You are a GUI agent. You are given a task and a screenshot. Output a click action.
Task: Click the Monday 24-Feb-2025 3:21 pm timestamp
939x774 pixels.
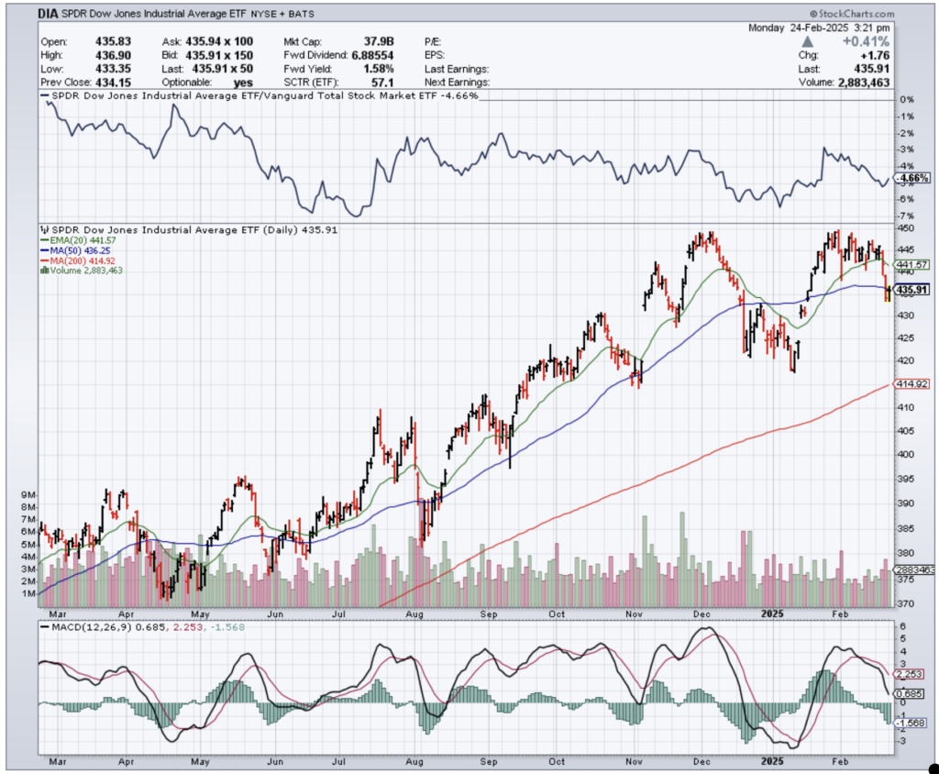(x=819, y=28)
